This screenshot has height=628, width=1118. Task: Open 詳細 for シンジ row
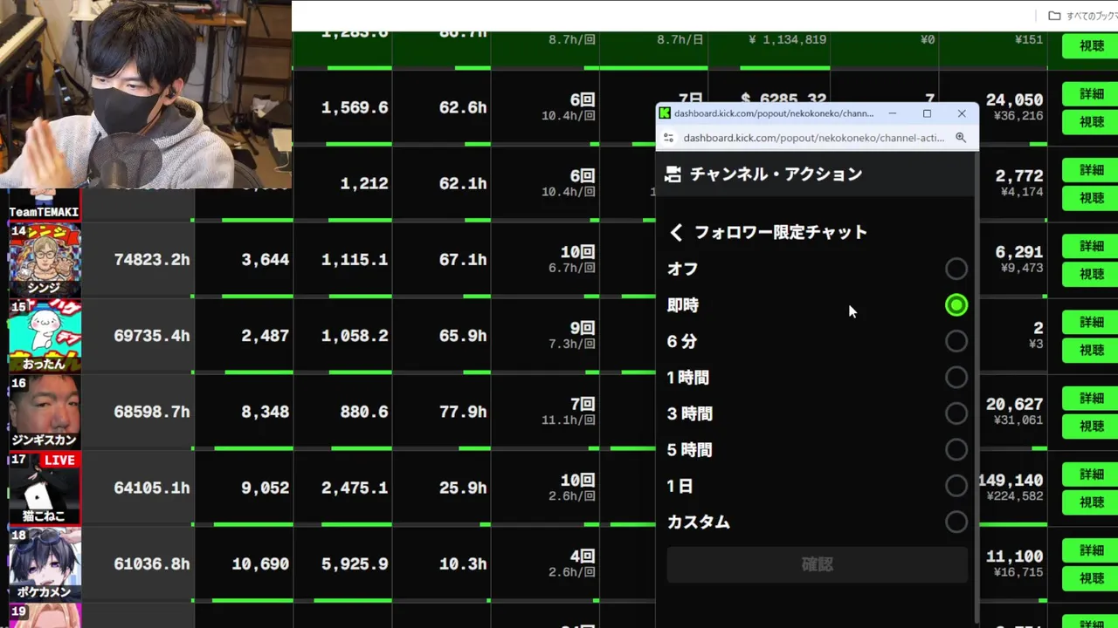click(1092, 246)
